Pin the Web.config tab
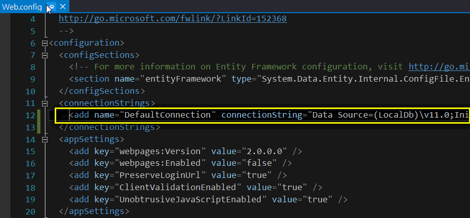The width and height of the screenshot is (470, 218). coord(51,7)
